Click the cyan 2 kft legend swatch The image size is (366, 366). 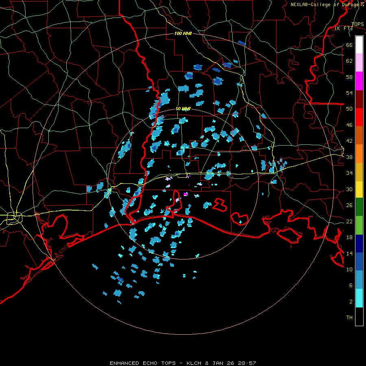click(359, 298)
